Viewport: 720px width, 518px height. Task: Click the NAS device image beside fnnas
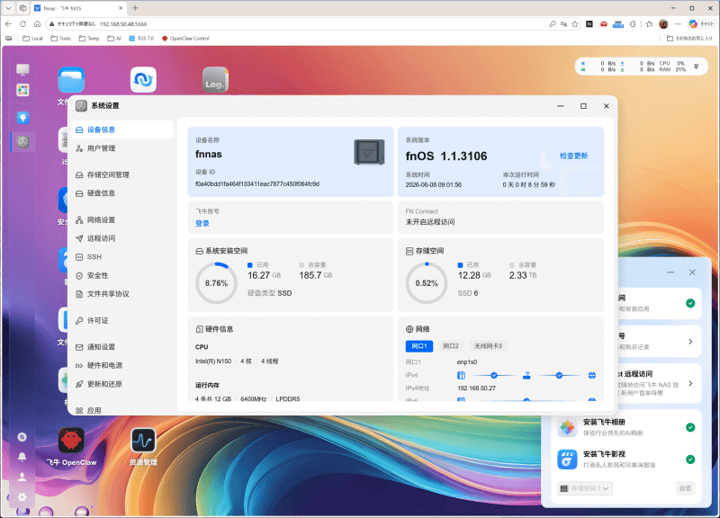(x=369, y=152)
